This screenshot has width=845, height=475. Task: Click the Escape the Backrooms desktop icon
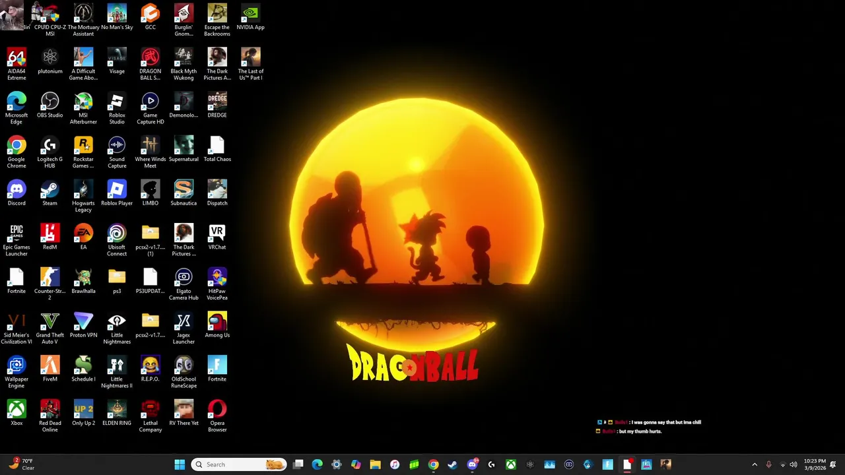point(217,20)
